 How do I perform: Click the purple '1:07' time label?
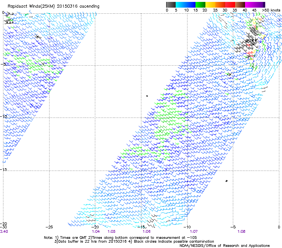click(x=194, y=232)
